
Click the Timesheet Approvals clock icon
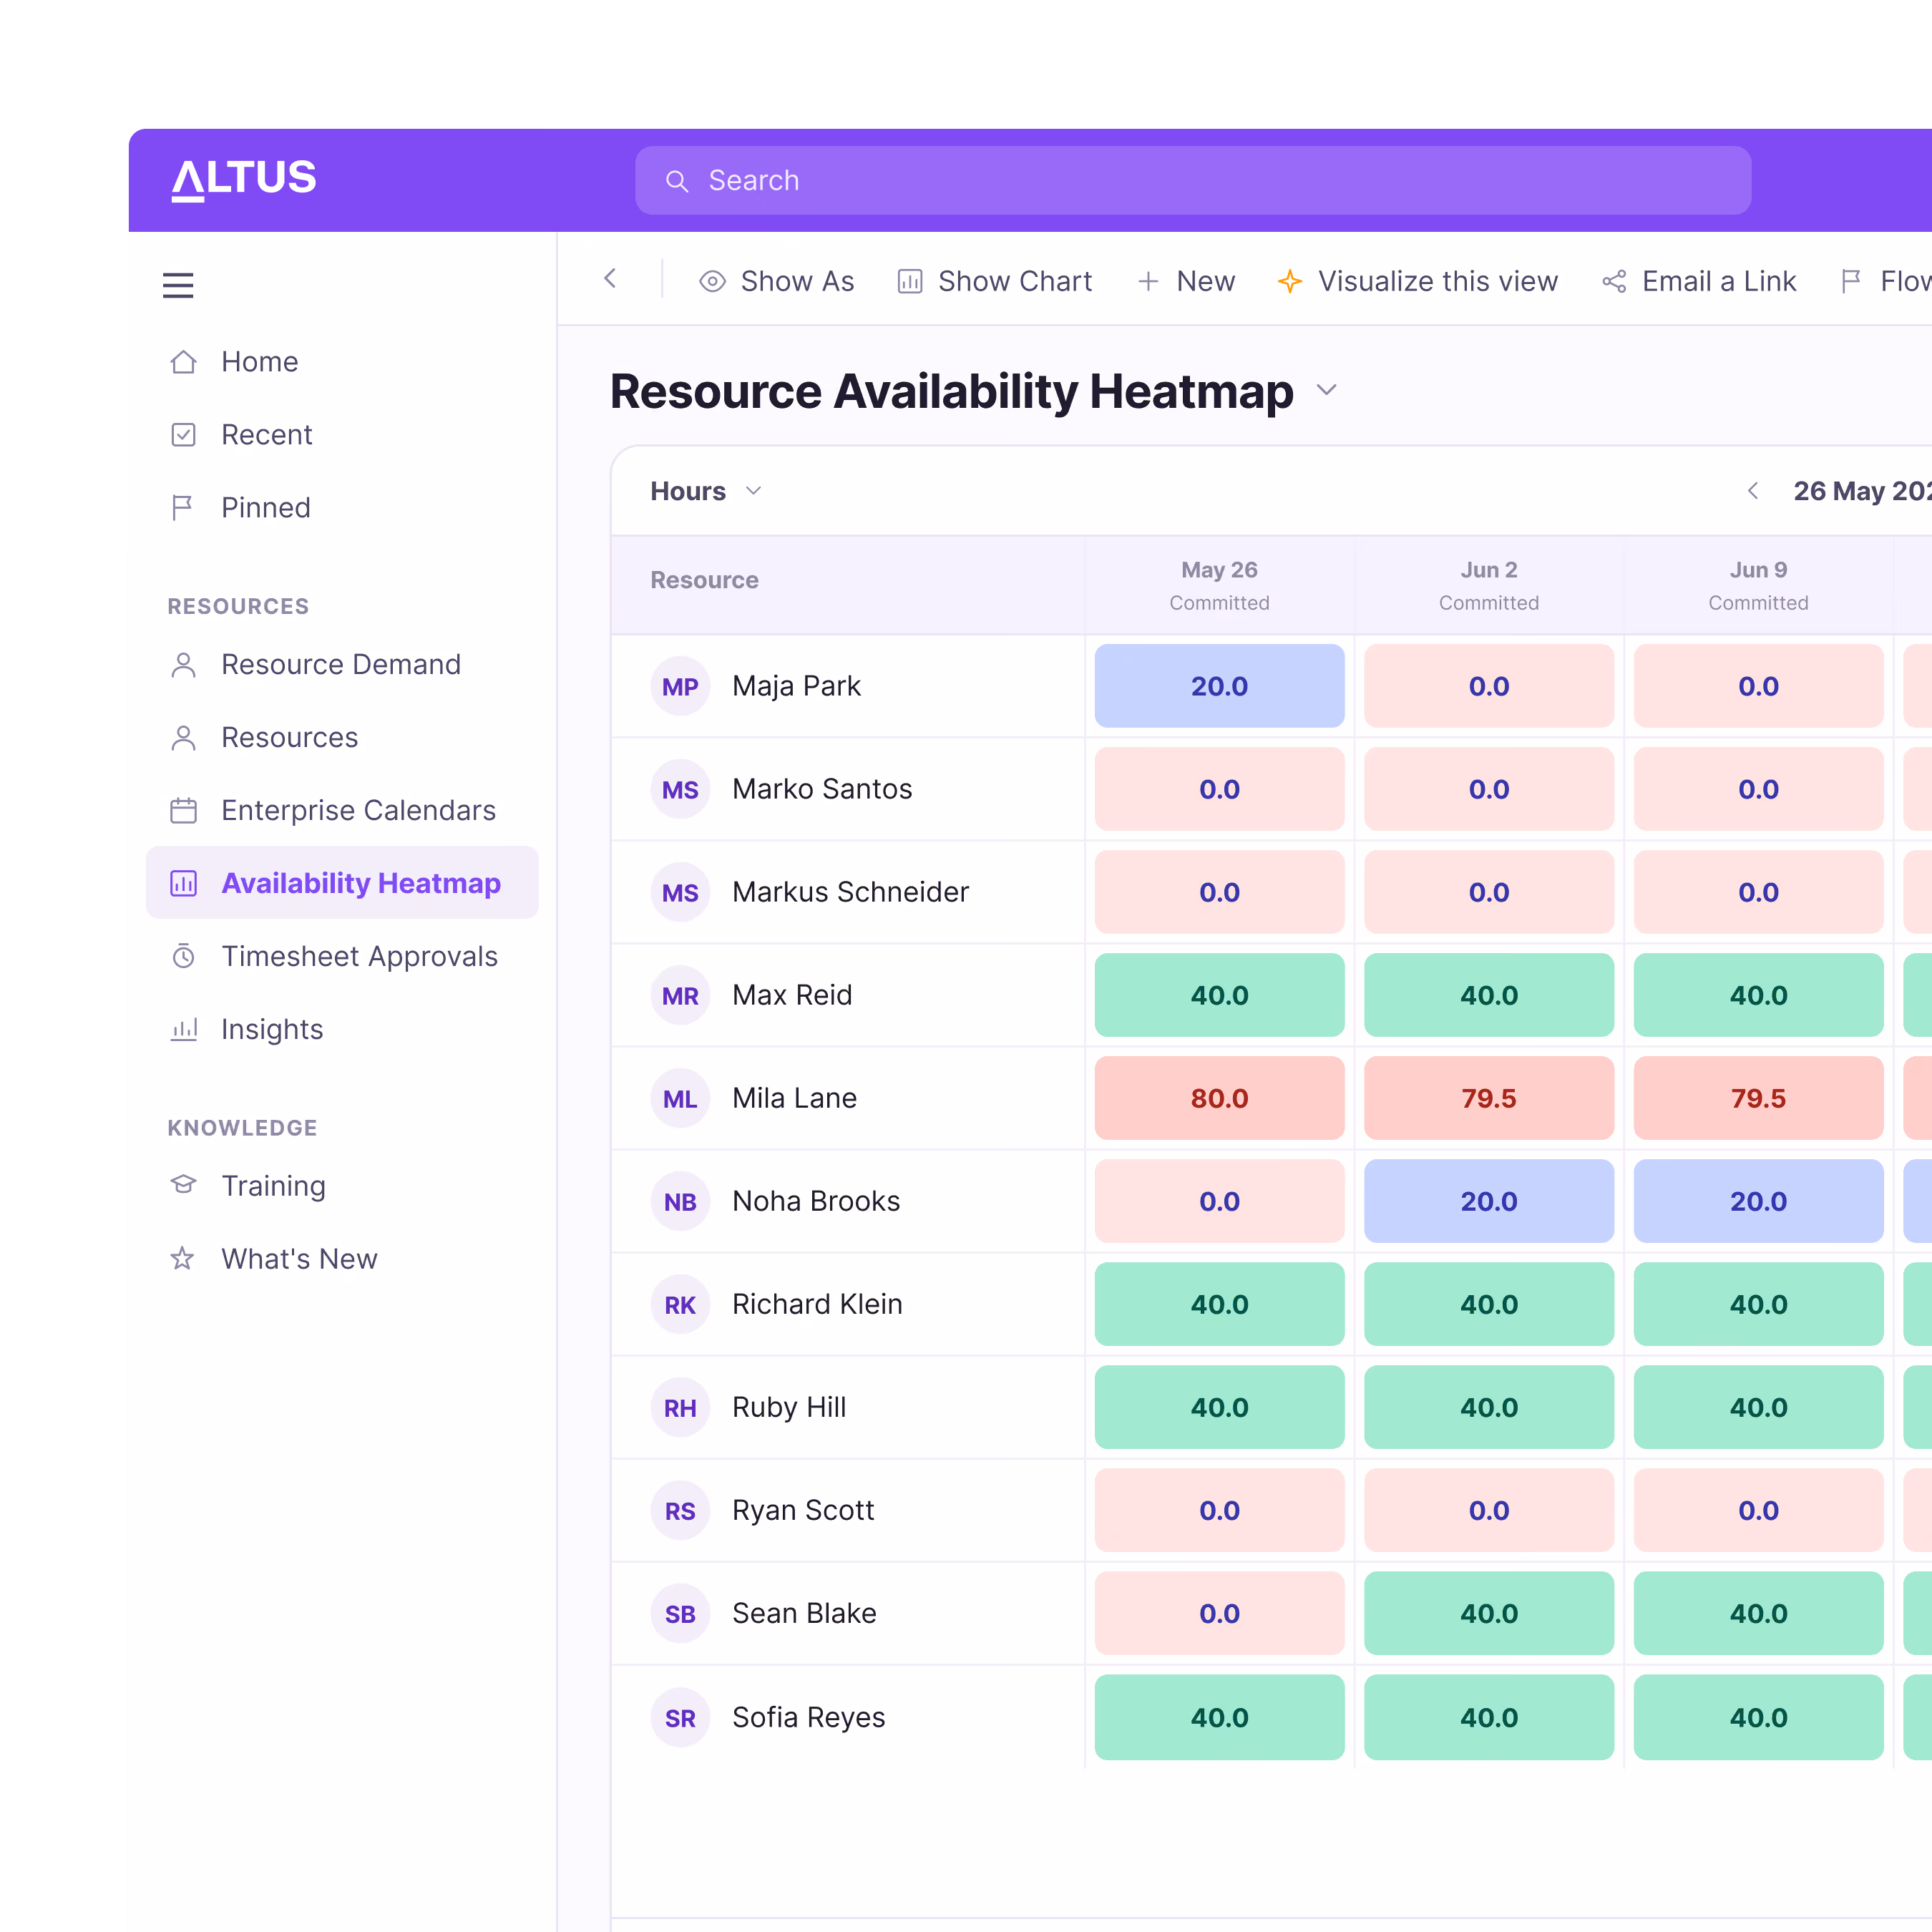point(184,956)
